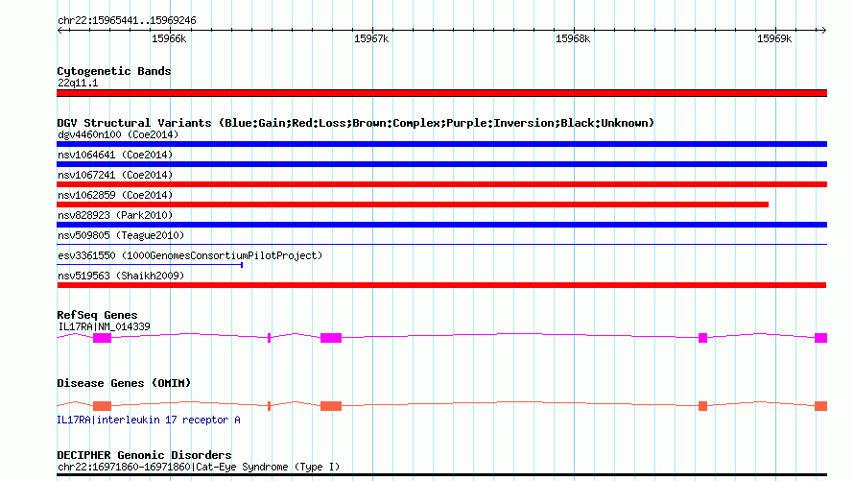
Task: Click the last magenta exon at right edge
Action: (x=820, y=338)
